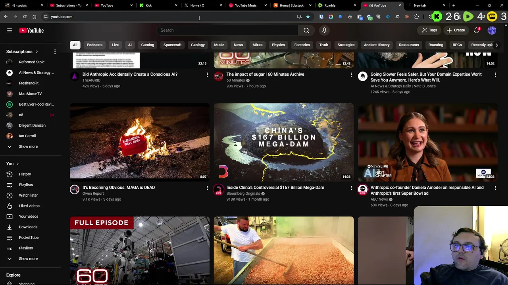
Task: Click the Create button
Action: (x=456, y=30)
